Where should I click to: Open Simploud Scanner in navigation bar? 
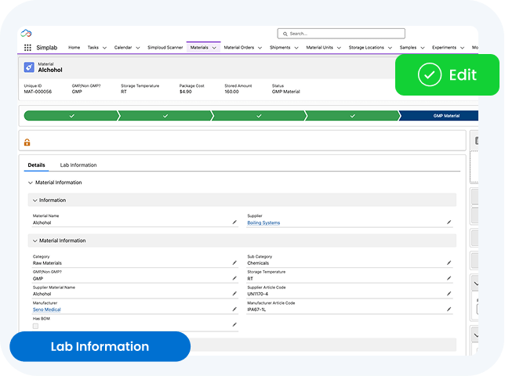point(165,48)
